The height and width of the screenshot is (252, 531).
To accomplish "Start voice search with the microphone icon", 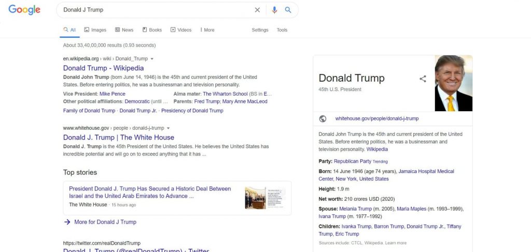I will coord(274,10).
